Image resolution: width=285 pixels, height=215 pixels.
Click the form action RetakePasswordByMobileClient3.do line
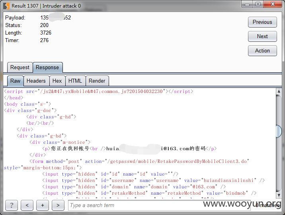(x=139, y=161)
